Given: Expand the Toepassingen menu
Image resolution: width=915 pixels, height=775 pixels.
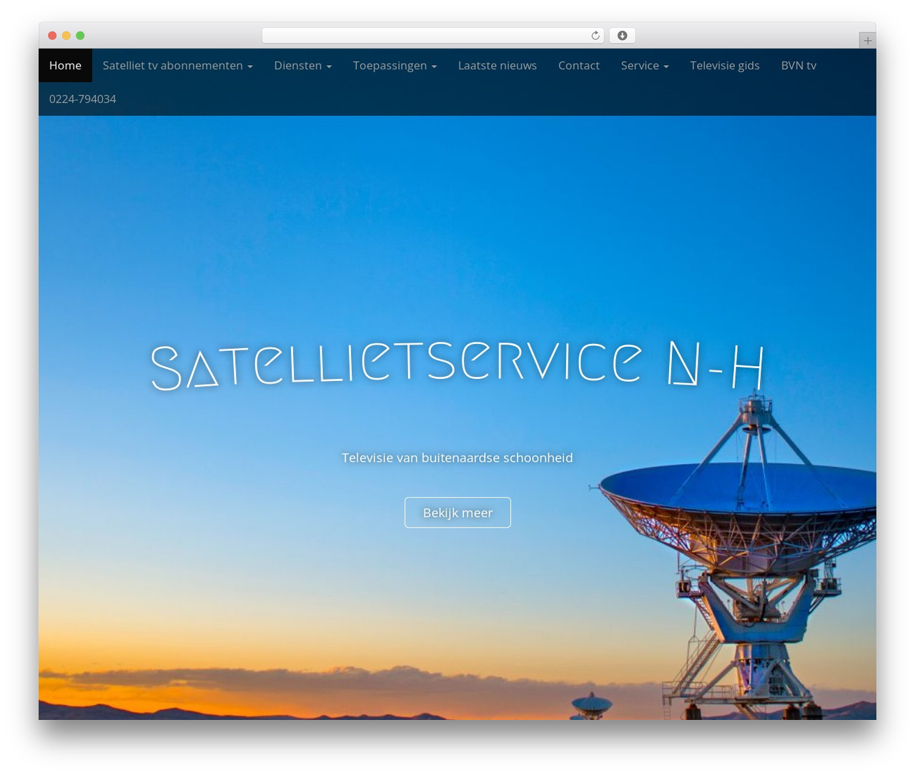Looking at the screenshot, I should [395, 66].
